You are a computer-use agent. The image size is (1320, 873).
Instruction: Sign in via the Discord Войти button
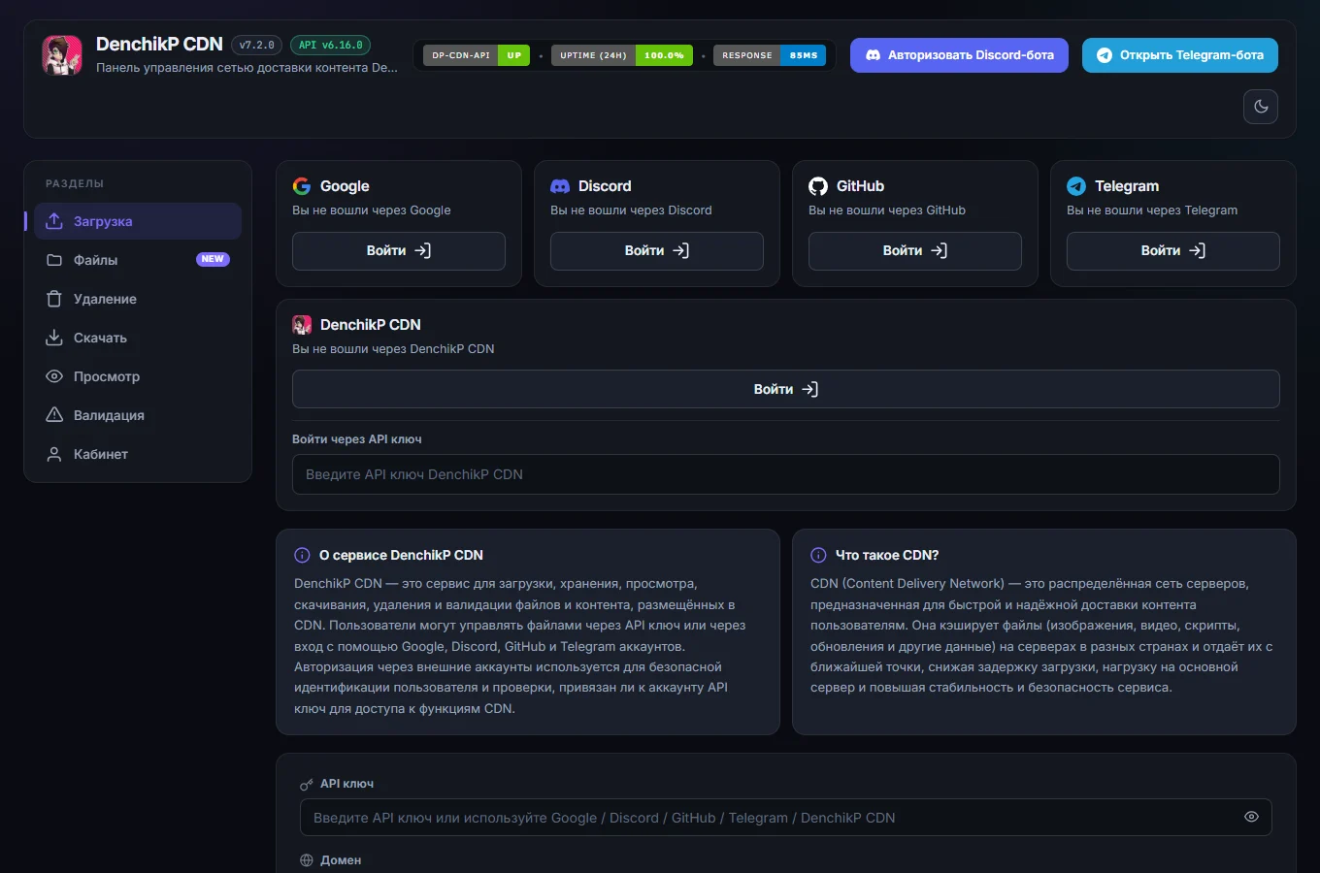[x=657, y=250]
